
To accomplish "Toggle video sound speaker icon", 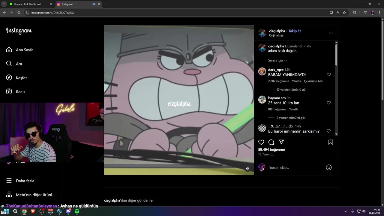I will [247, 169].
